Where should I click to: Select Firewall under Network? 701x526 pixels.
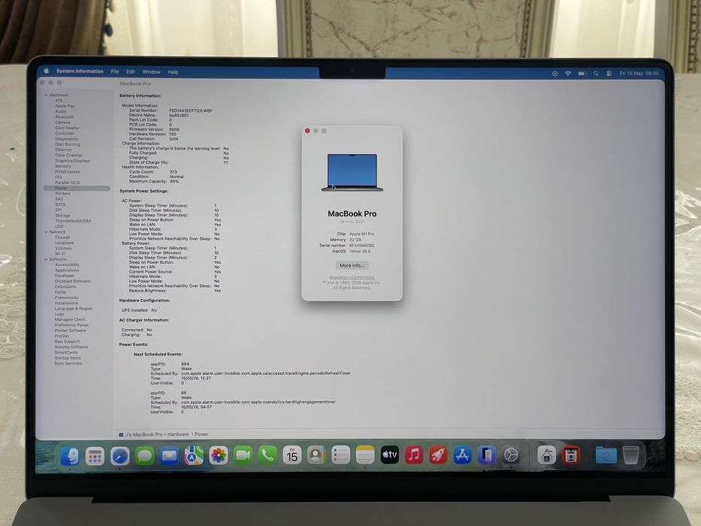(62, 237)
